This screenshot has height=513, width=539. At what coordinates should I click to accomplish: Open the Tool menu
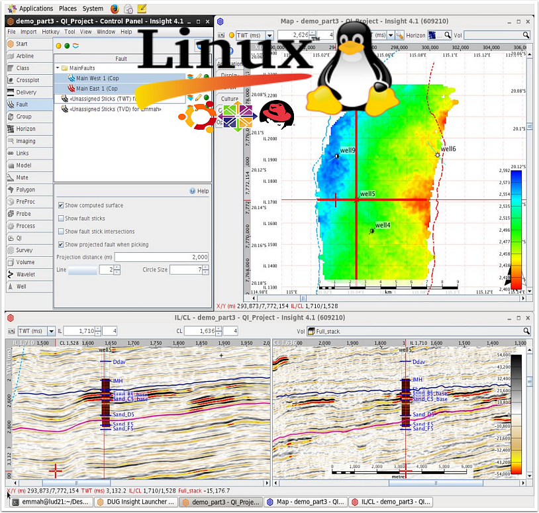pos(70,32)
